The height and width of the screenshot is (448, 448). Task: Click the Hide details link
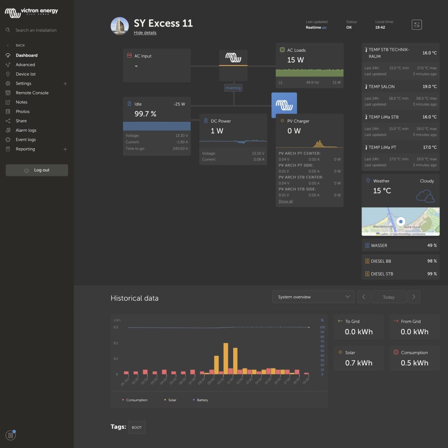pos(145,32)
